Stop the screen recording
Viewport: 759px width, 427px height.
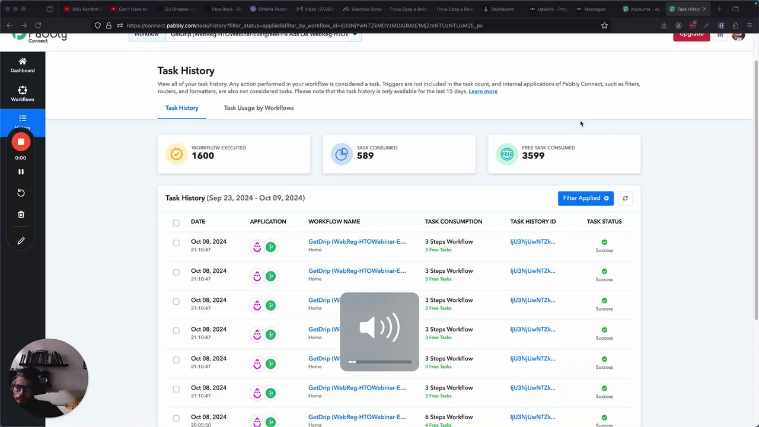click(x=21, y=142)
